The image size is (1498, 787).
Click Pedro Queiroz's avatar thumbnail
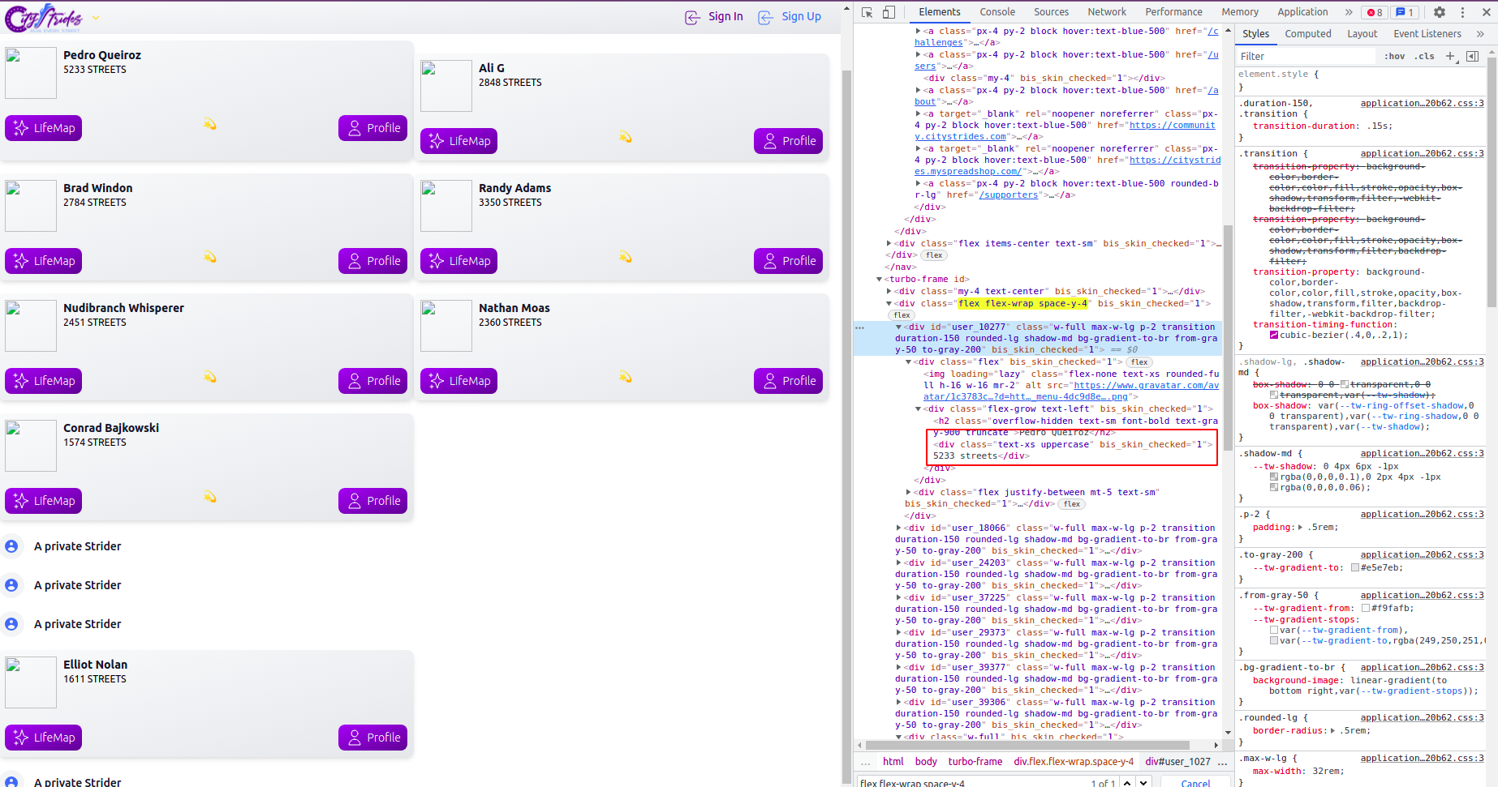point(31,73)
